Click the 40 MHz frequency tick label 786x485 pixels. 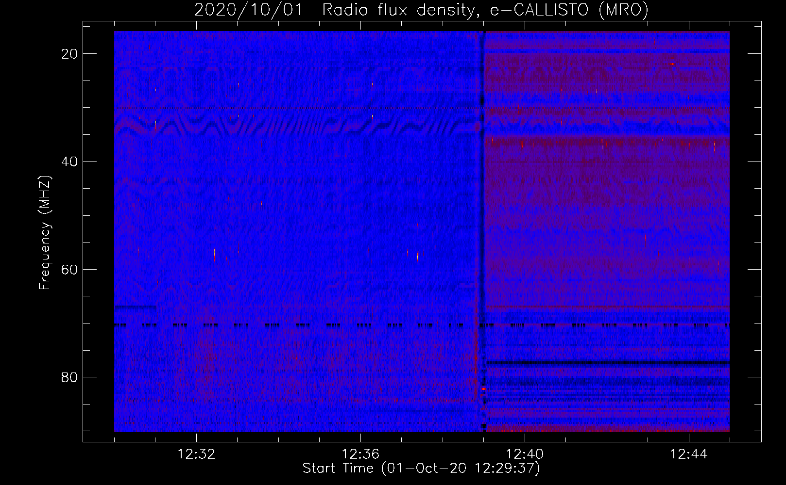(70, 162)
